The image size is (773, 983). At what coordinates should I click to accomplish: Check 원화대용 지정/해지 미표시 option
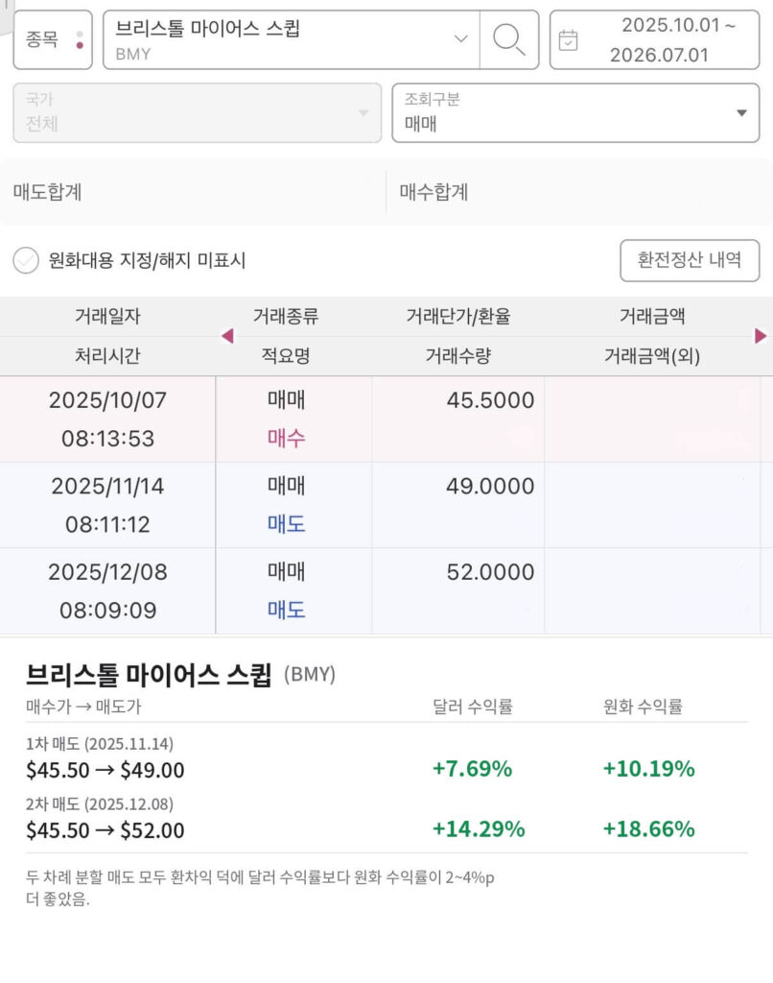coord(26,260)
